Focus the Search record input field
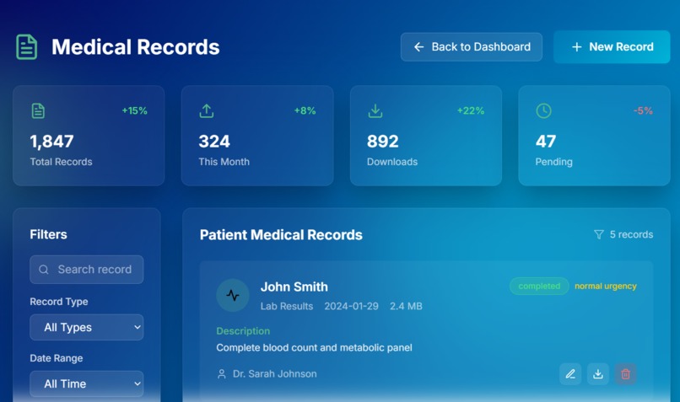This screenshot has width=680, height=402. coord(87,270)
